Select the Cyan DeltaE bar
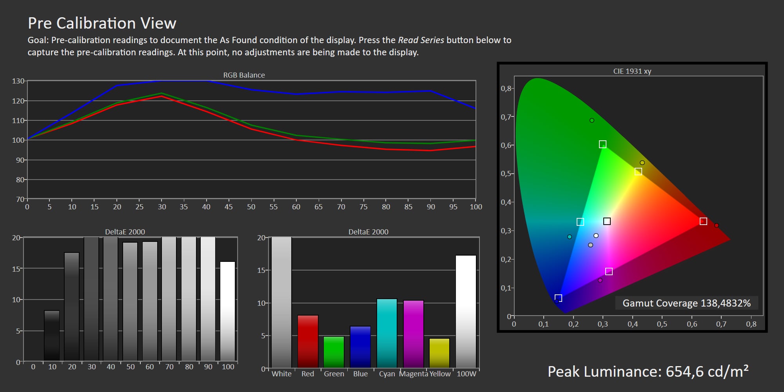Viewport: 784px width, 392px height. [x=387, y=333]
